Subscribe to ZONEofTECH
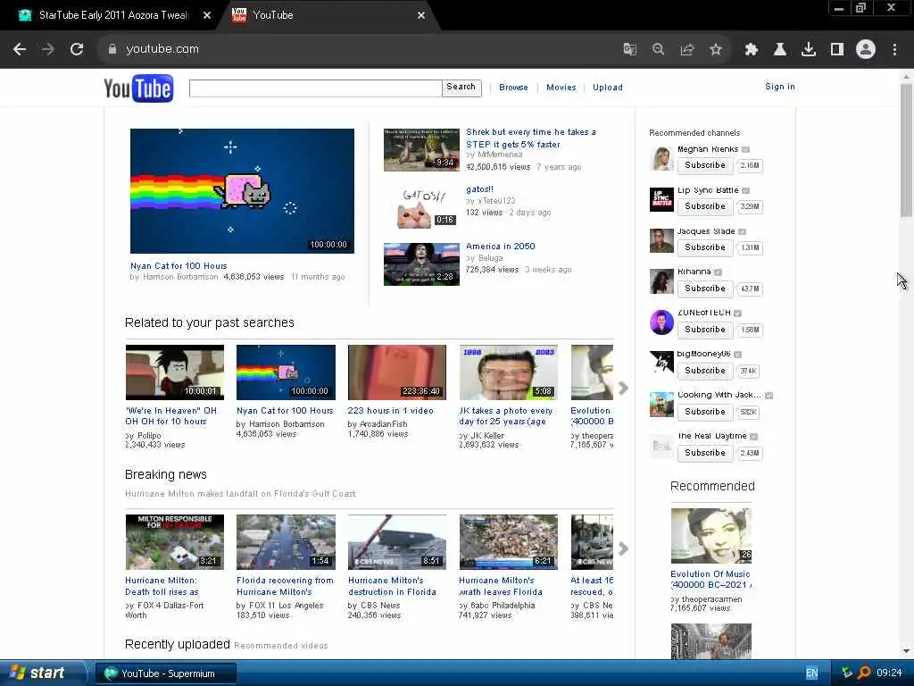Viewport: 914px width, 686px height. point(705,330)
